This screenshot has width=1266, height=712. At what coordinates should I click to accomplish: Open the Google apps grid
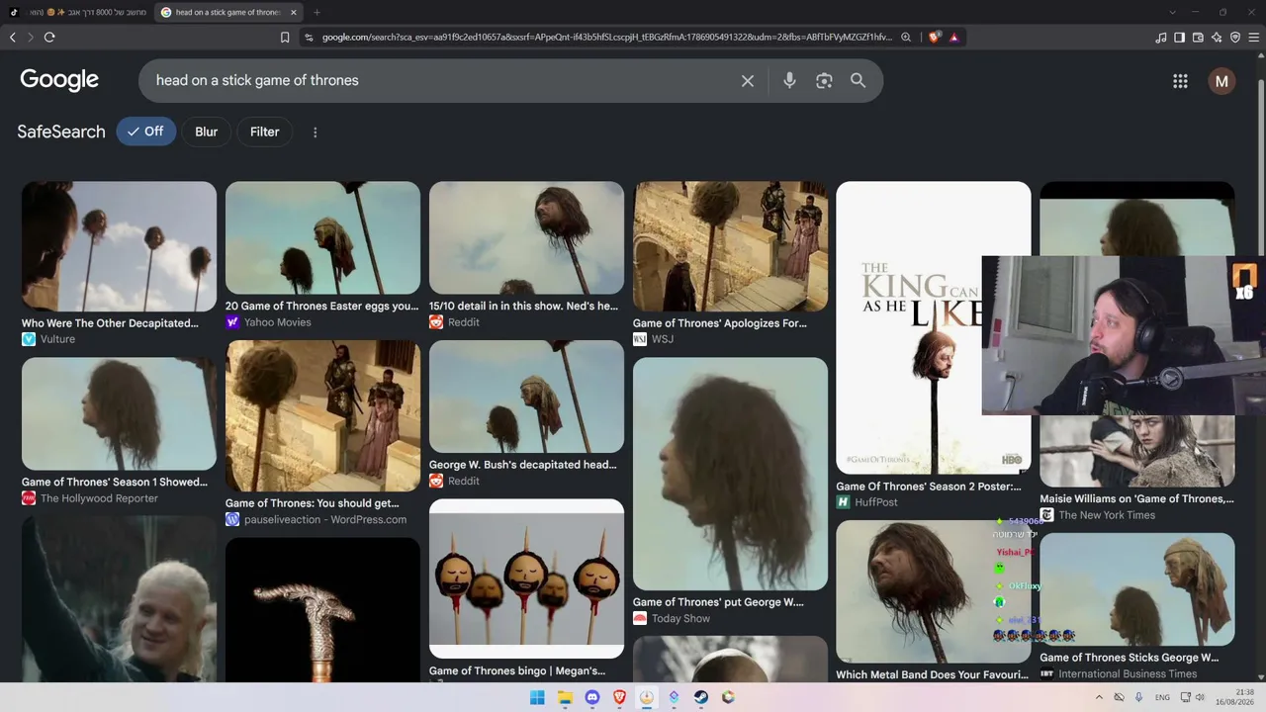point(1180,81)
